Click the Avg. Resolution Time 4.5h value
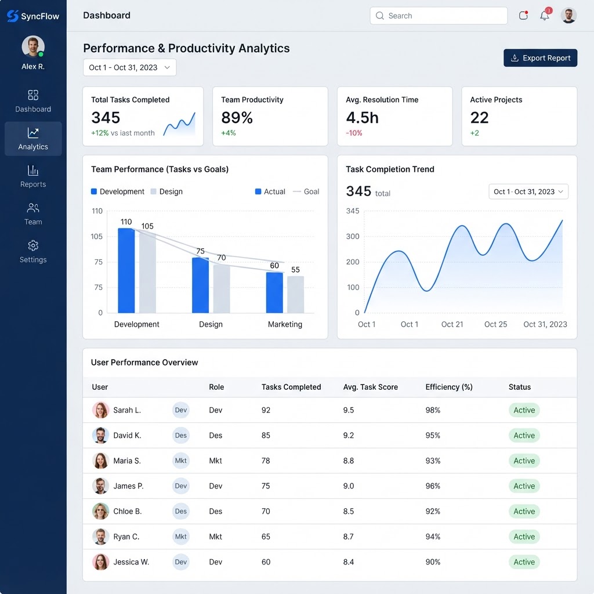This screenshot has width=594, height=594. pyautogui.click(x=362, y=117)
